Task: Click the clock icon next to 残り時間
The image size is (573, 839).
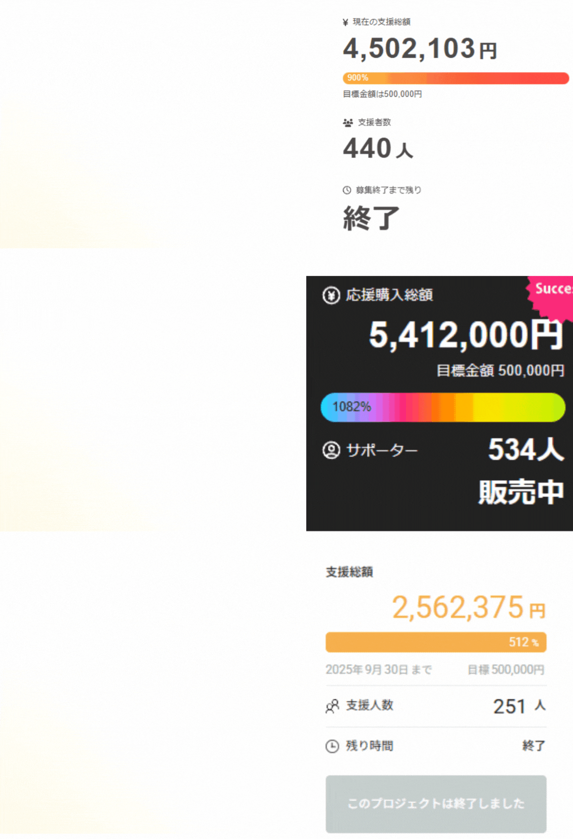Action: (332, 746)
